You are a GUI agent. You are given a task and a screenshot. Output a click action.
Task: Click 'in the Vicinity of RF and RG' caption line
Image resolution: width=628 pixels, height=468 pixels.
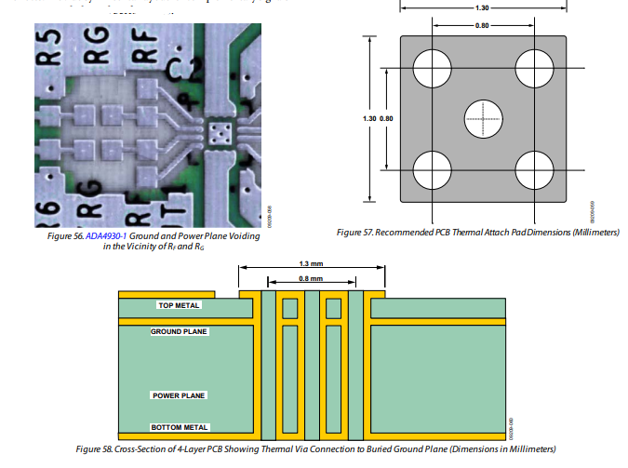coord(154,247)
